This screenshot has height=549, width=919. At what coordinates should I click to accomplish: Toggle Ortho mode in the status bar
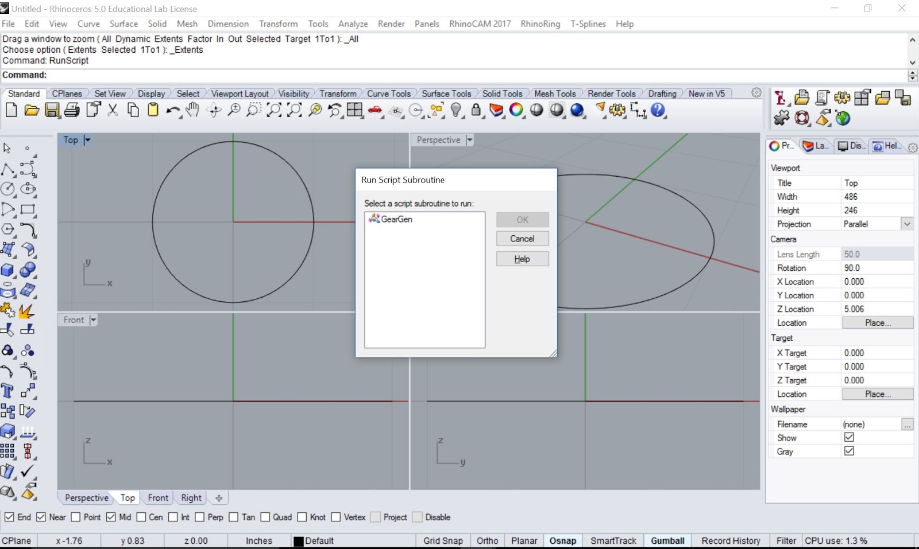tap(487, 540)
